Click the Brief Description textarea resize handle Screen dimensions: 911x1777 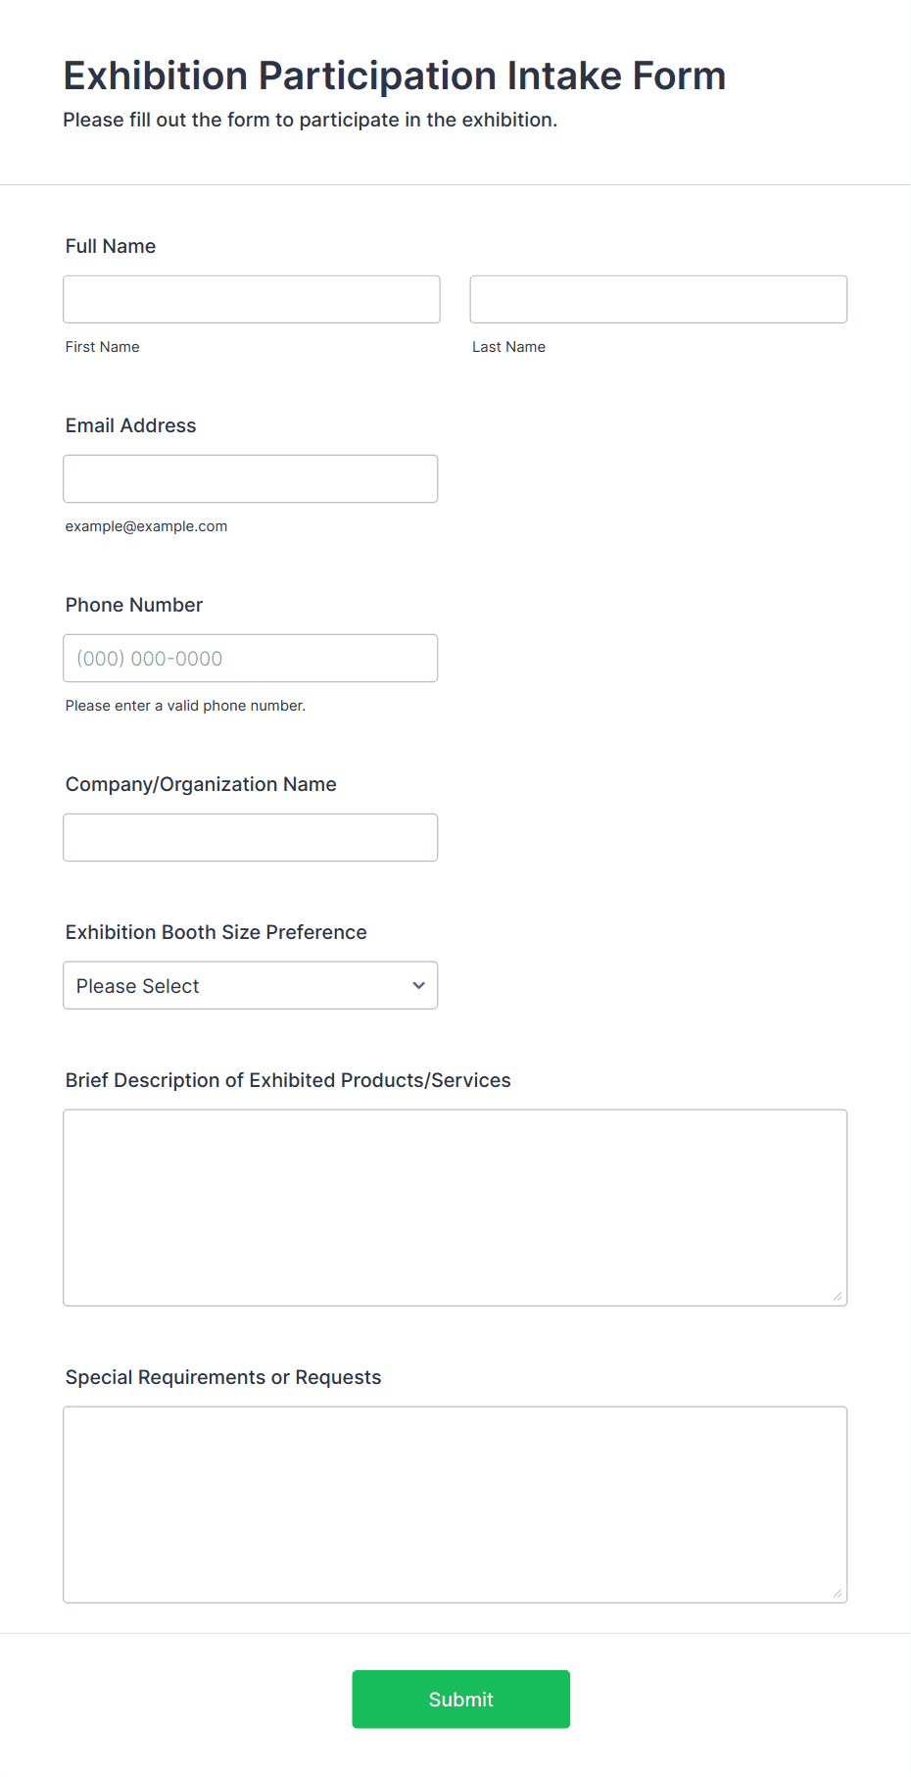(x=838, y=1296)
